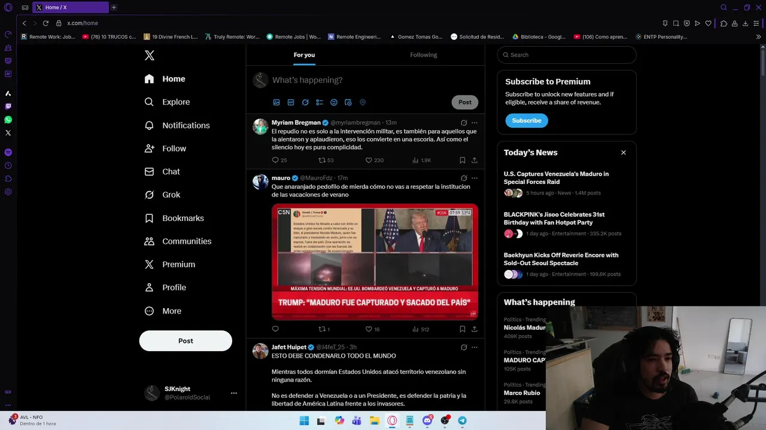Screen dimensions: 766x430
Task: Switch to the Following tab
Action: click(424, 55)
